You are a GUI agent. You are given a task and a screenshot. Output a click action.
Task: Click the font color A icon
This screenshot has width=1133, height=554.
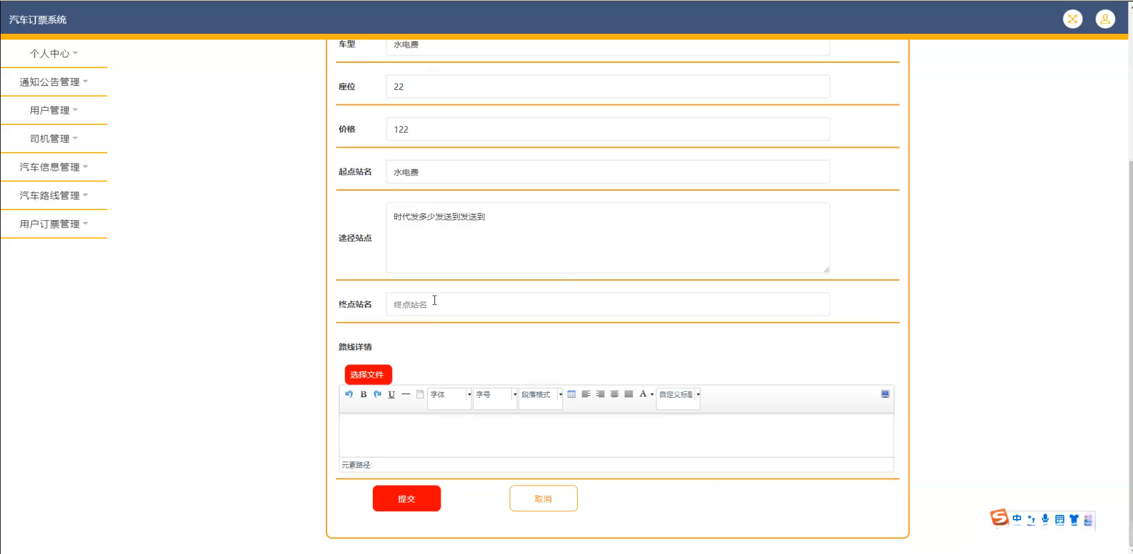643,394
